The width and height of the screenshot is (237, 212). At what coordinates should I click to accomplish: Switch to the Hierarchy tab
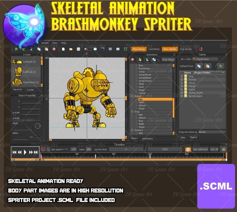pos(18,90)
